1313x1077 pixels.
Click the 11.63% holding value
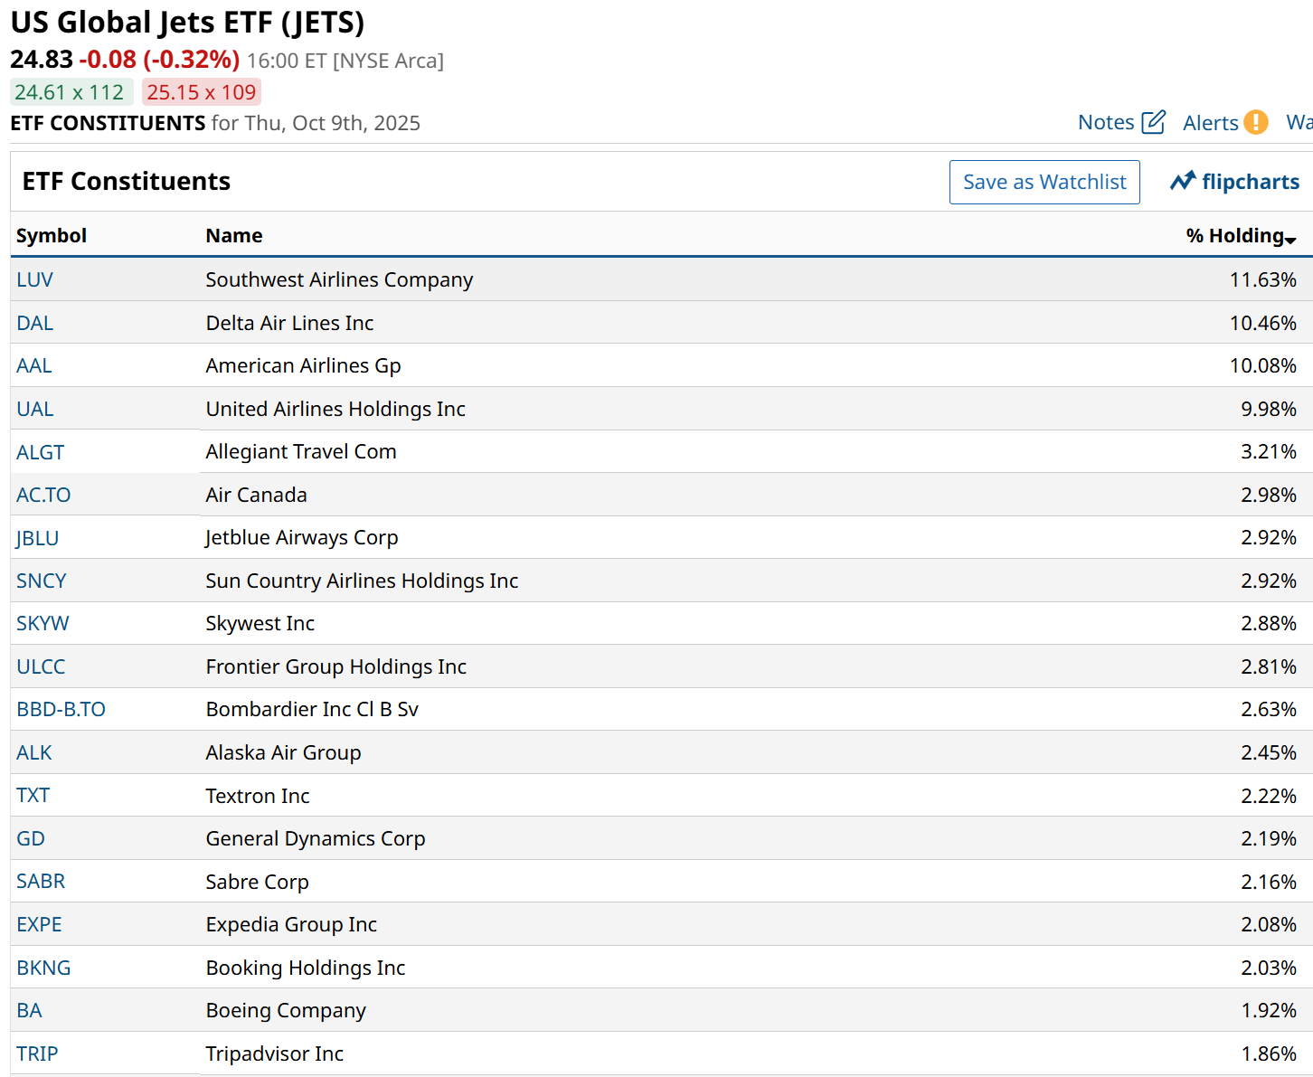click(1262, 280)
